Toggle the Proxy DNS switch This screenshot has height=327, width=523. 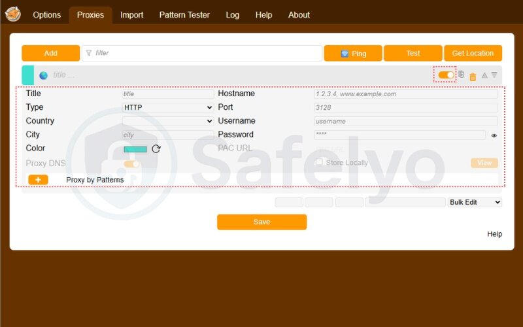[131, 163]
